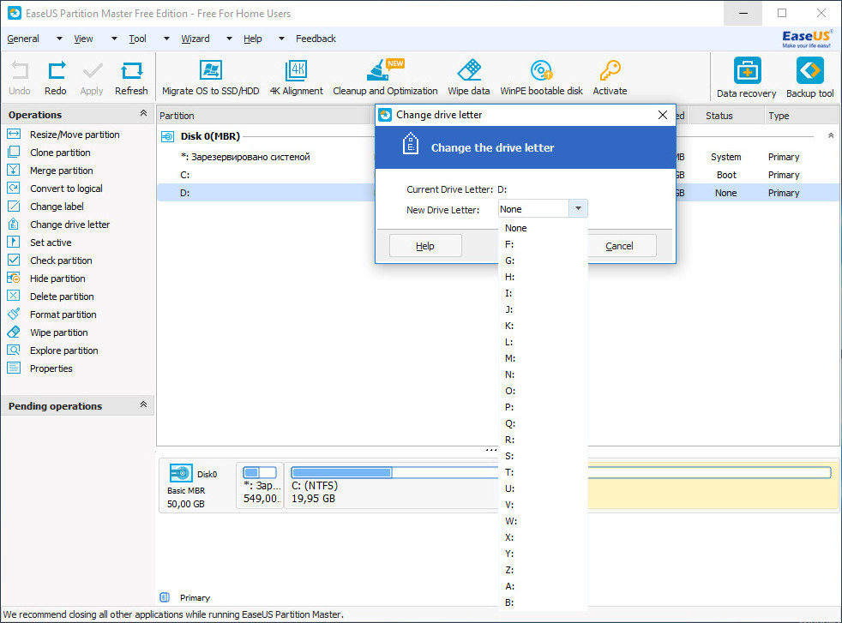Click the EaseUS logo
The width and height of the screenshot is (842, 623).
(807, 39)
